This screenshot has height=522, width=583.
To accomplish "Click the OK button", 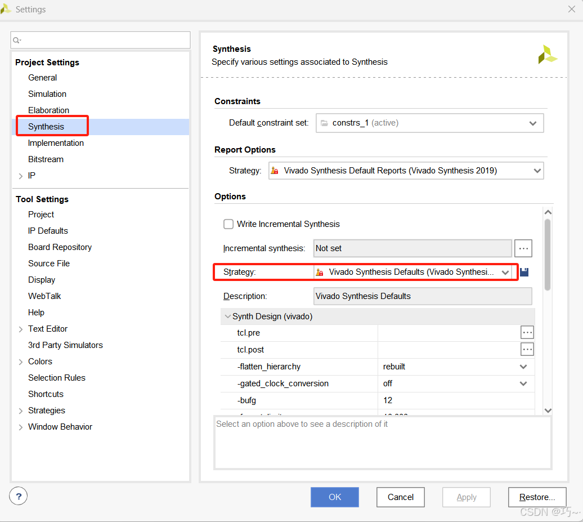I will [x=335, y=497].
